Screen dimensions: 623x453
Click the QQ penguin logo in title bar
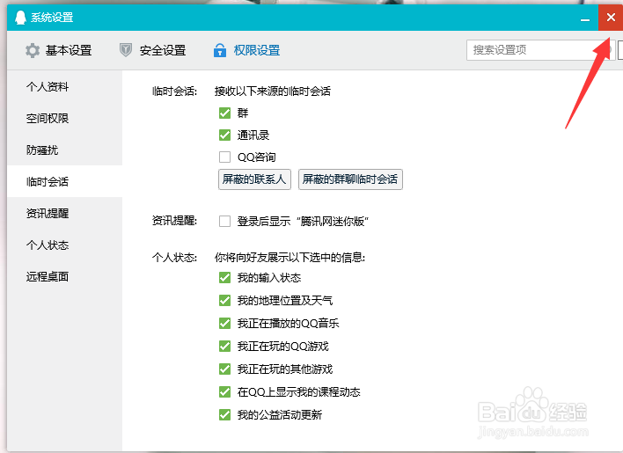pos(20,18)
